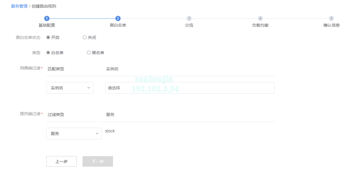
Task: Select 关闭 to disable the list
Action: 85,37
